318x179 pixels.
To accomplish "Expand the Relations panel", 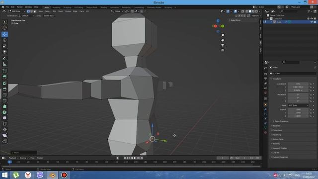I will (276, 126).
